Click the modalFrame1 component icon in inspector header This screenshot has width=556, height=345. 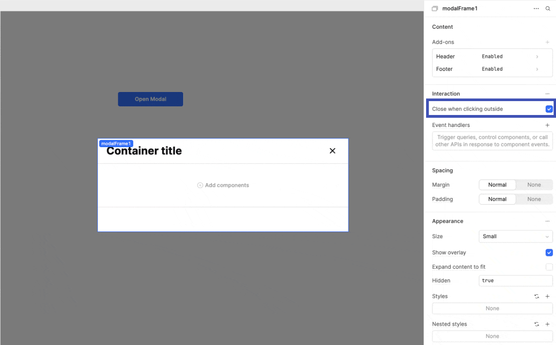(x=435, y=8)
